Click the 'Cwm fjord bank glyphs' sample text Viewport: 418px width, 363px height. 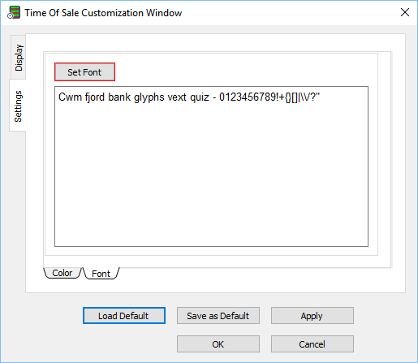point(111,97)
